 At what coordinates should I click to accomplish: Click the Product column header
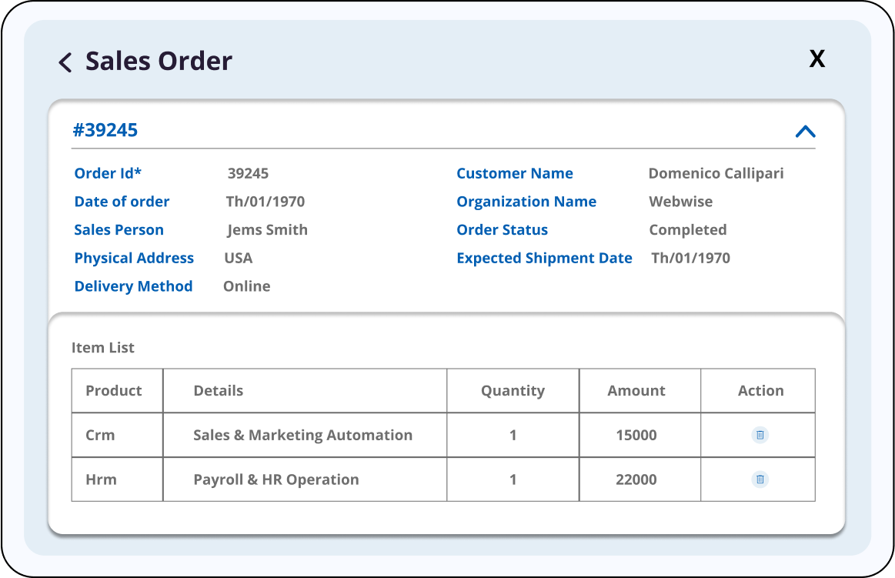114,391
